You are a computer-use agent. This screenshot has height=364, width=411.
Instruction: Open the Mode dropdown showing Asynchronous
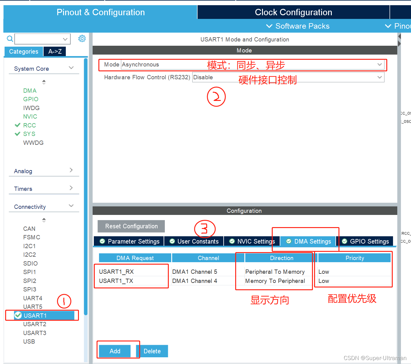(379, 65)
